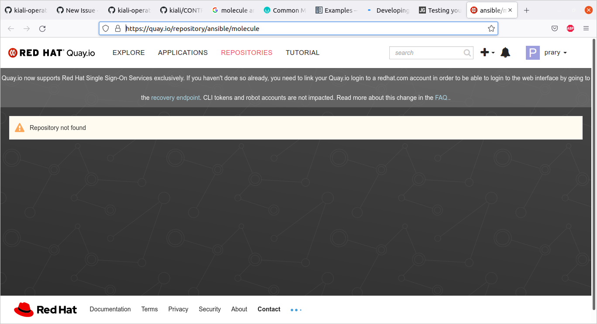
Task: Open the EXPLORE navigation item
Action: click(128, 52)
